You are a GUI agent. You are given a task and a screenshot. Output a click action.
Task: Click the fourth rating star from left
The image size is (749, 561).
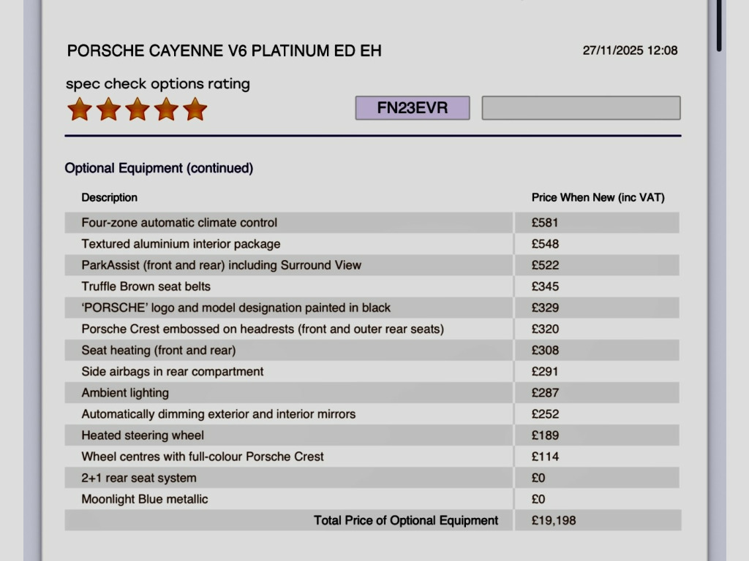coord(166,110)
